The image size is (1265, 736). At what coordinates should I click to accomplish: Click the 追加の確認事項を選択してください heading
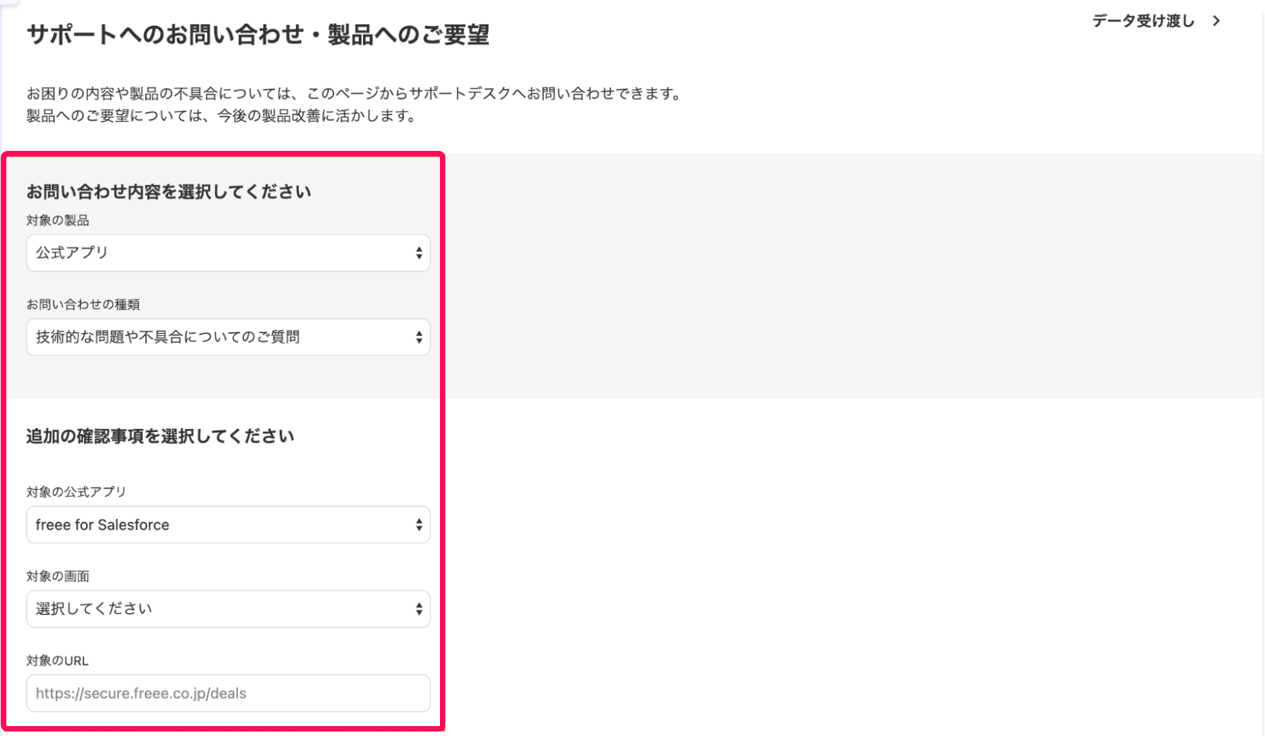(x=160, y=436)
